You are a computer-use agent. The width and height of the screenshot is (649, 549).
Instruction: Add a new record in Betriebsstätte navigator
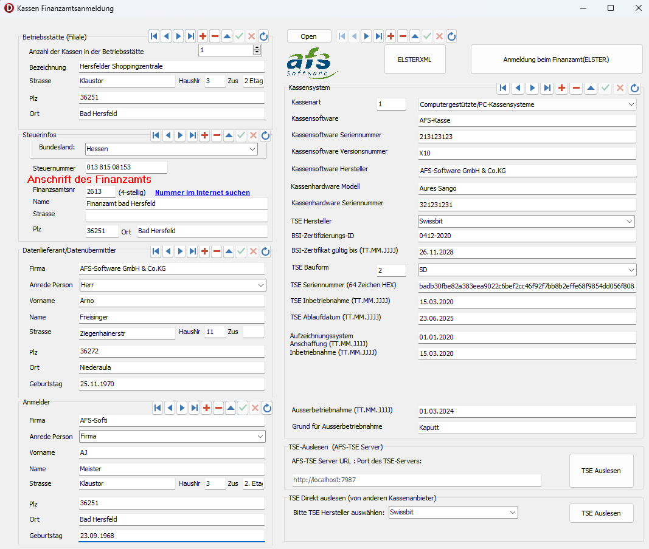click(203, 36)
